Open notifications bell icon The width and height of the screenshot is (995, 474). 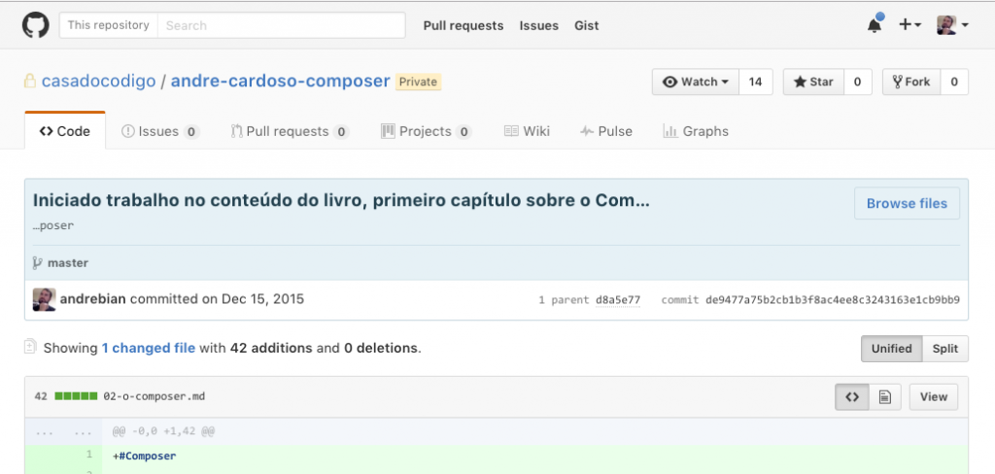coord(875,24)
